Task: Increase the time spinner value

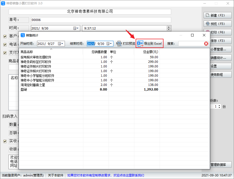Action: tap(168, 27)
